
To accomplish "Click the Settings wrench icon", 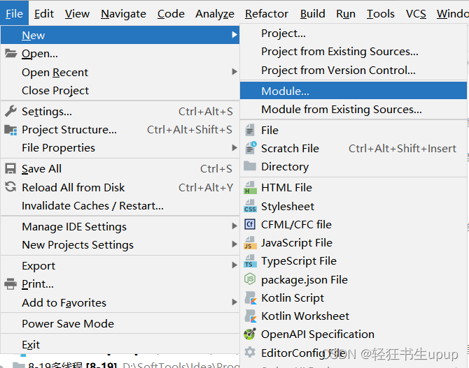I will click(x=10, y=111).
